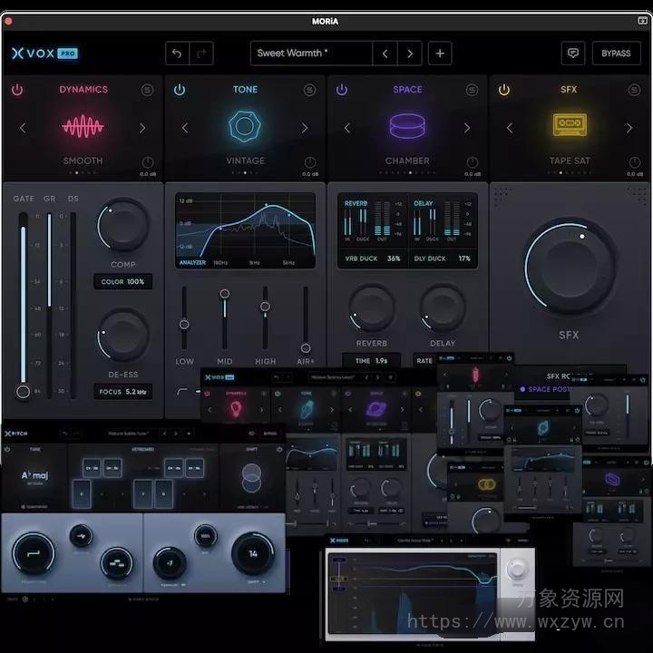Viewport: 653px width, 653px height.
Task: Open the Sweet Warmth preset dropdown
Action: pyautogui.click(x=311, y=54)
